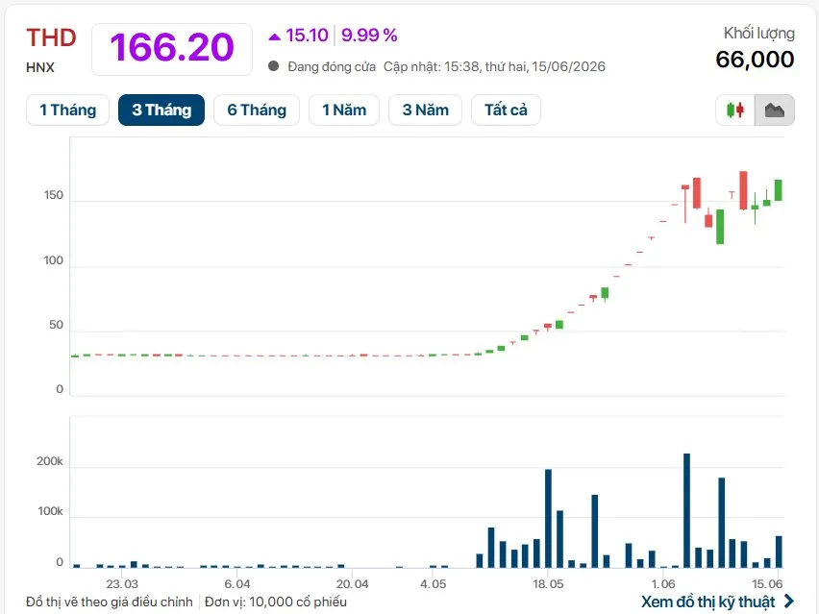Click the up-arrow price change icon
The image size is (819, 614).
(x=274, y=37)
